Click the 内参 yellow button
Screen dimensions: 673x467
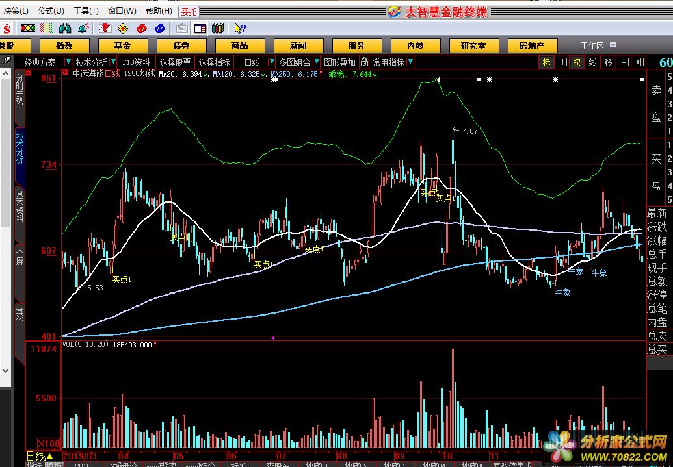click(416, 45)
